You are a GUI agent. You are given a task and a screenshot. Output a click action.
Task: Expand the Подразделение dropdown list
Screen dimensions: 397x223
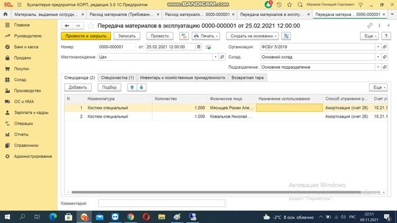tap(378, 67)
